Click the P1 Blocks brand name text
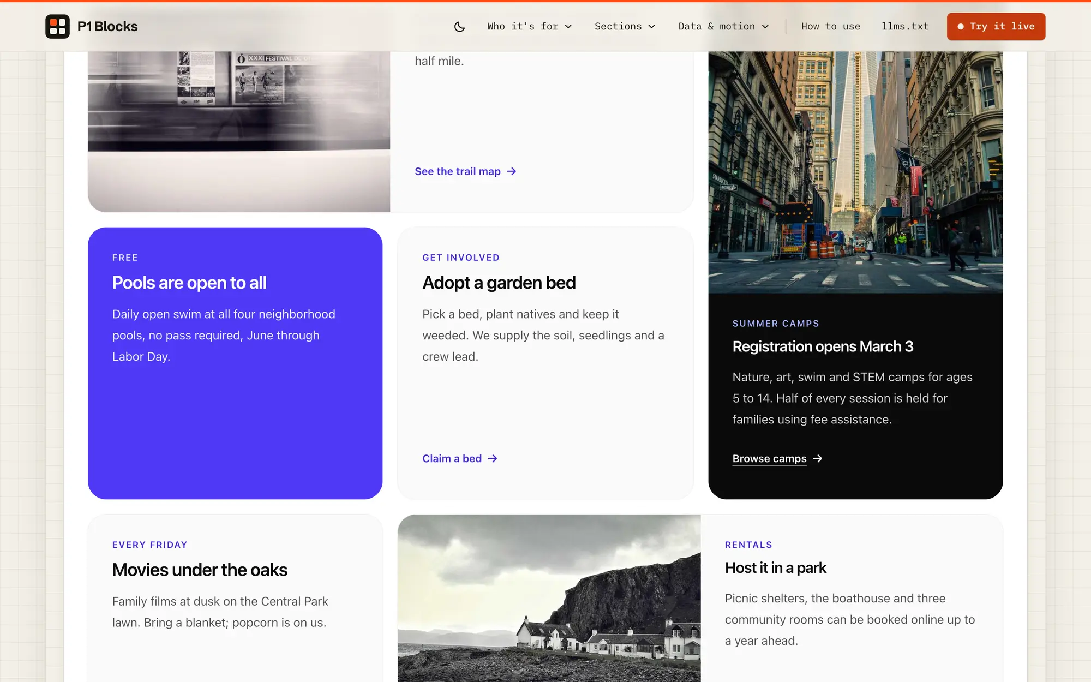This screenshot has height=682, width=1091. click(x=107, y=26)
